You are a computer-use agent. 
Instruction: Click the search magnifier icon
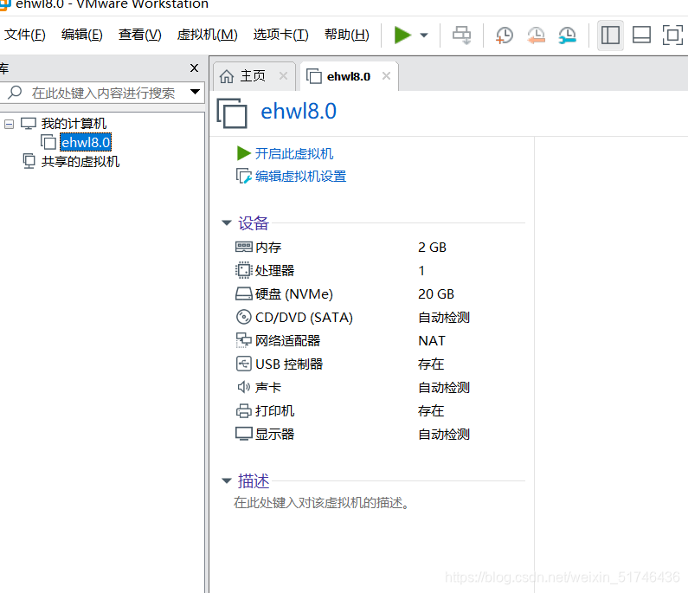click(15, 92)
